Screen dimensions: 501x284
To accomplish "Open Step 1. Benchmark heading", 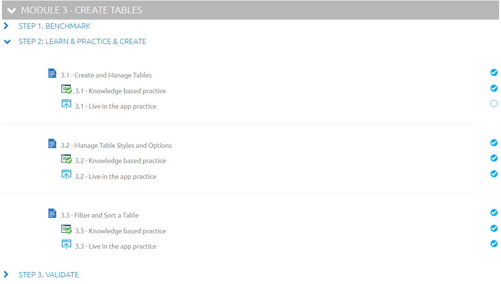I will pos(54,26).
